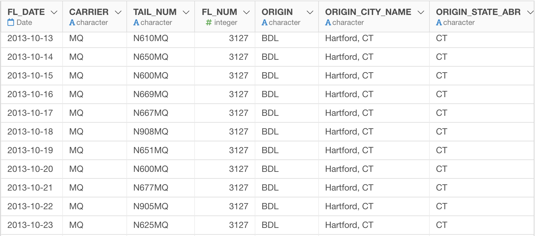Open the CARRIER column dropdown menu
This screenshot has width=535, height=236.
click(x=118, y=12)
